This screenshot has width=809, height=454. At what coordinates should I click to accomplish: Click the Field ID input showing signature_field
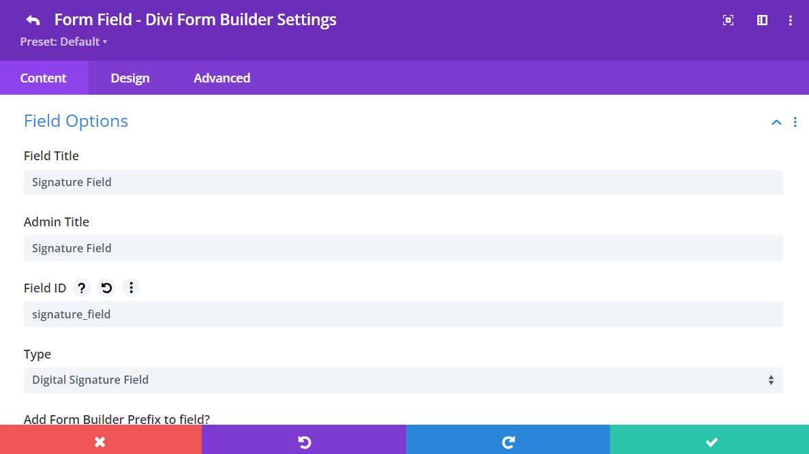(403, 314)
